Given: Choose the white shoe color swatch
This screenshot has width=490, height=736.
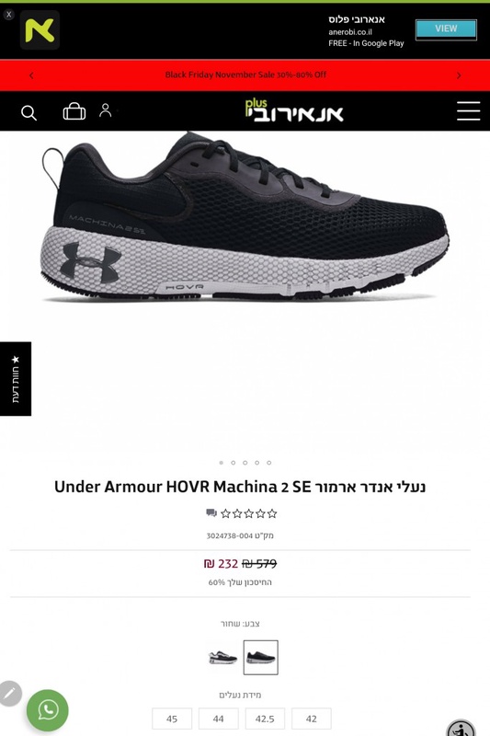Looking at the screenshot, I should click(222, 657).
